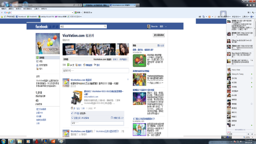
Task: Open the third IE menu bar item
Action: [18, 9]
